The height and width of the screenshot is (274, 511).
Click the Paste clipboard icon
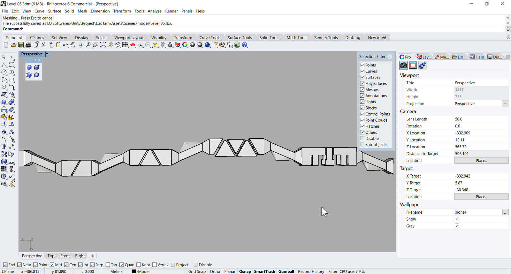pyautogui.click(x=58, y=45)
